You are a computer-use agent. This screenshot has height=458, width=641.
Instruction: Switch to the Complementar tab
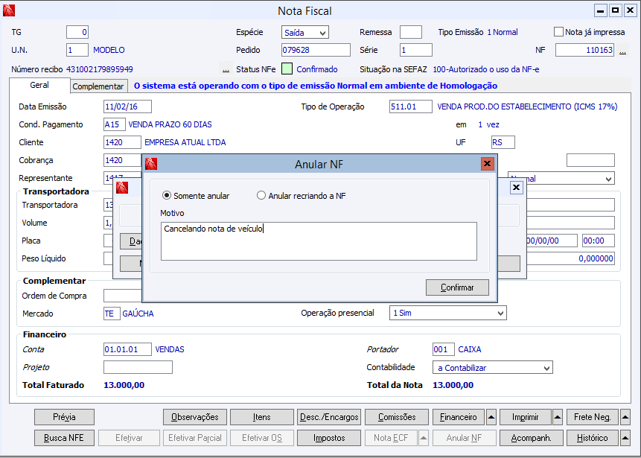[98, 86]
